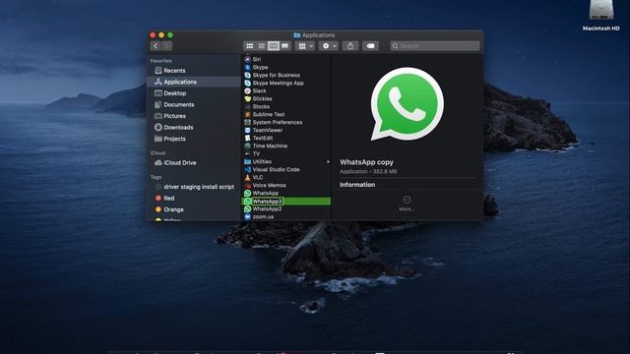Open the group-by dropdown in toolbar
The width and height of the screenshot is (630, 354).
(x=305, y=46)
